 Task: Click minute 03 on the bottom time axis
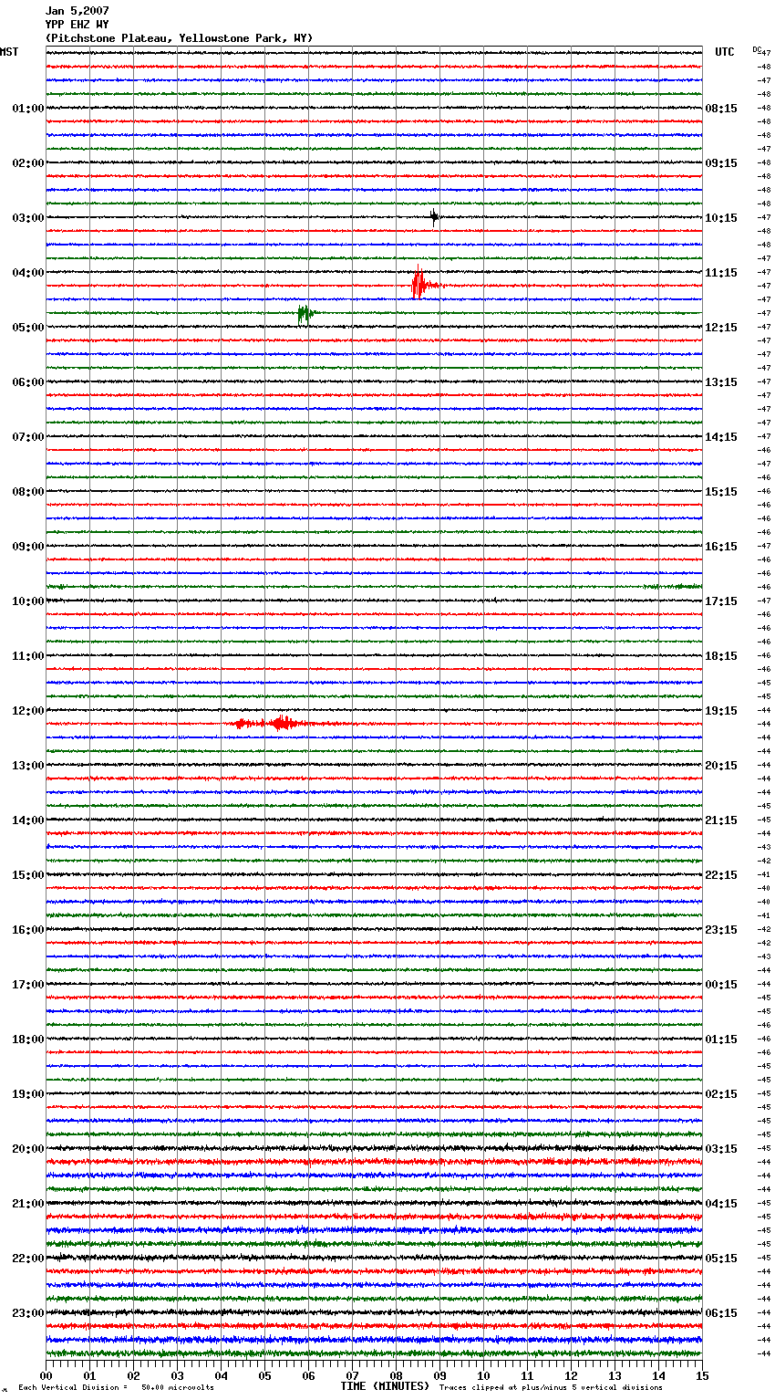178,1375
